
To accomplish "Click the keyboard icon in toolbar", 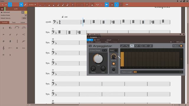I will click(x=127, y=5).
